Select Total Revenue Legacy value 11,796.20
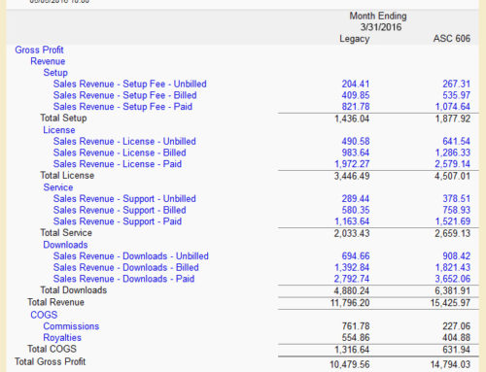The image size is (486, 372). pos(350,303)
